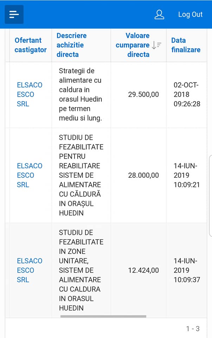Sort by Ofertant castigator column
This screenshot has height=338, width=212.
31,45
